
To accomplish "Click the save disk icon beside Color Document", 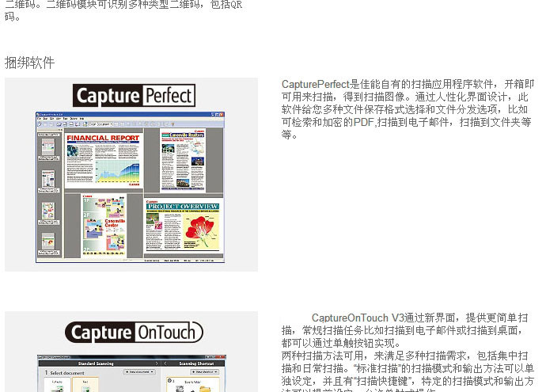I will pos(85,124).
